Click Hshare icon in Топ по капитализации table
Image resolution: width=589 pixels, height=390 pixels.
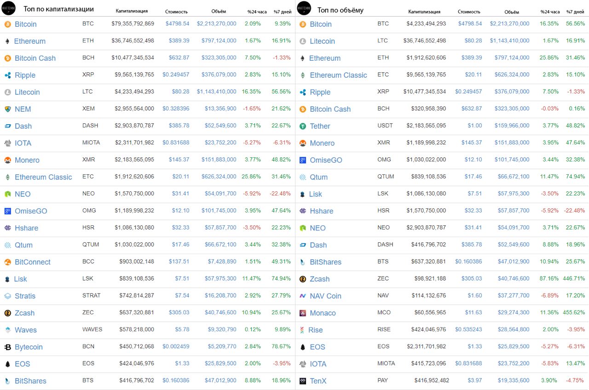tap(7, 228)
